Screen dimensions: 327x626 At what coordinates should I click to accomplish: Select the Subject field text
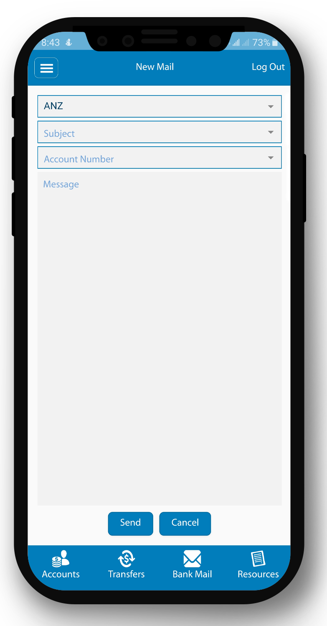point(59,134)
